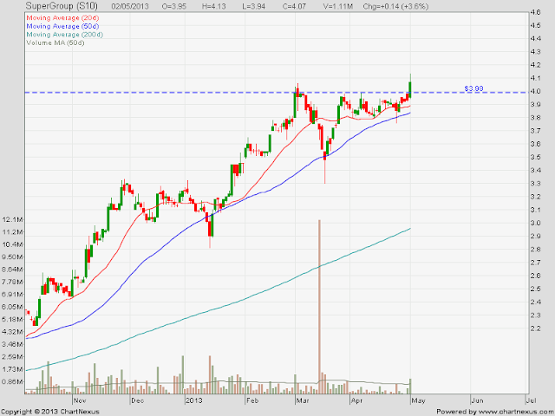This screenshot has height=416, width=555.
Task: Click the SuperGroup (S10) chart title
Action: click(x=62, y=6)
